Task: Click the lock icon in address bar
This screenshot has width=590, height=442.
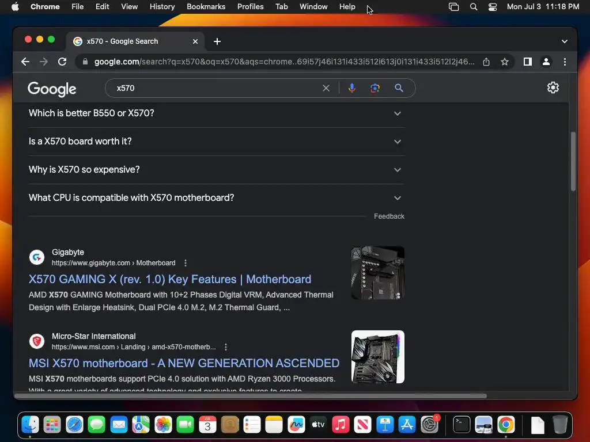Action: point(85,62)
